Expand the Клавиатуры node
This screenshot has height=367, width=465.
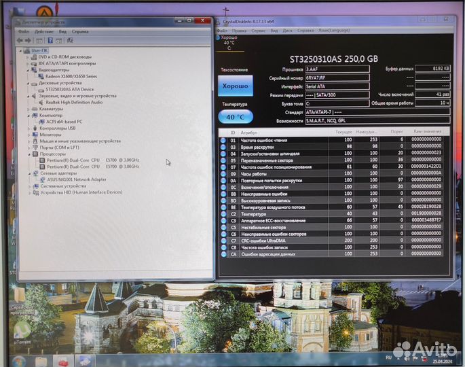click(x=29, y=109)
